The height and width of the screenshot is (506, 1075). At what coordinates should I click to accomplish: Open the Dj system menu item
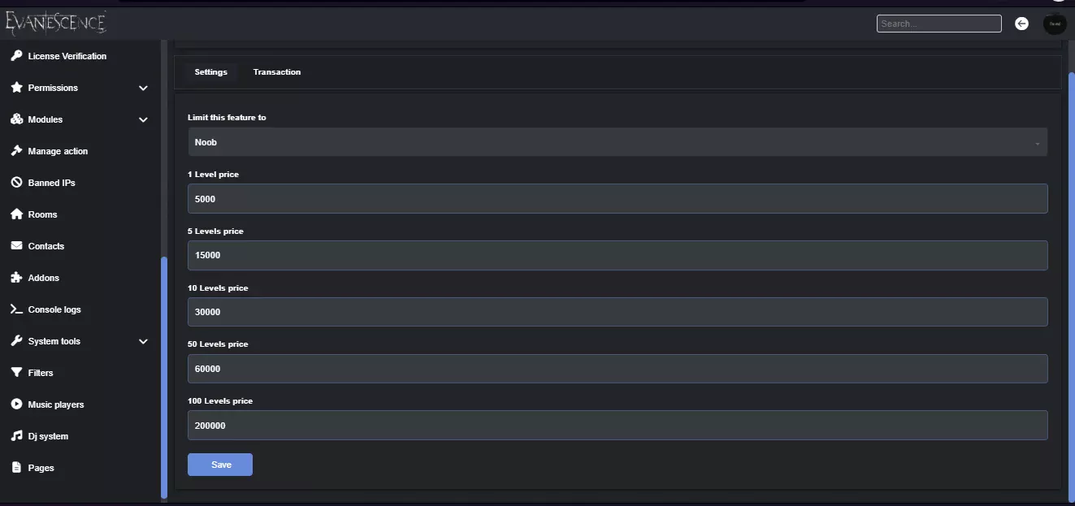(x=48, y=436)
